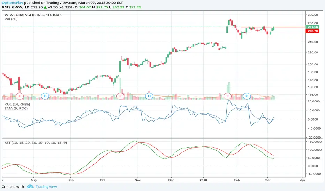Screen dimensions: 325x191
Task: Click the 156.00 price axis label
Action: click(x=313, y=95)
